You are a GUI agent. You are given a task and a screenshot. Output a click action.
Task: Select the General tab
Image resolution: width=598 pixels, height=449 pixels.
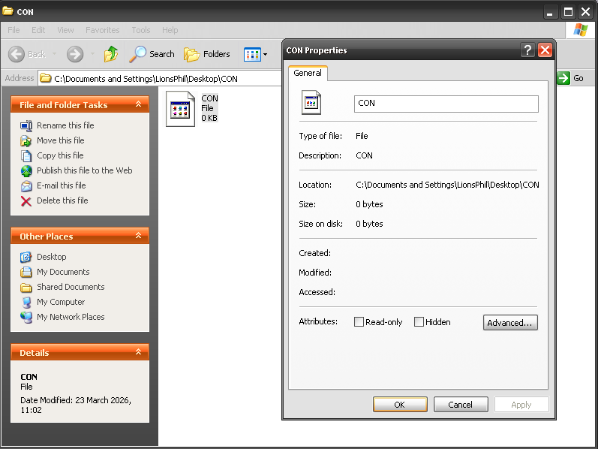coord(308,73)
